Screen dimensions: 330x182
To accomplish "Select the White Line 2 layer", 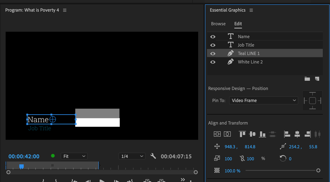I will click(265, 62).
